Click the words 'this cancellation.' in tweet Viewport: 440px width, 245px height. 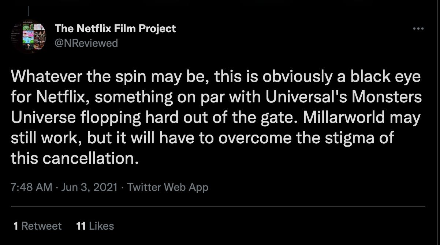pos(75,159)
